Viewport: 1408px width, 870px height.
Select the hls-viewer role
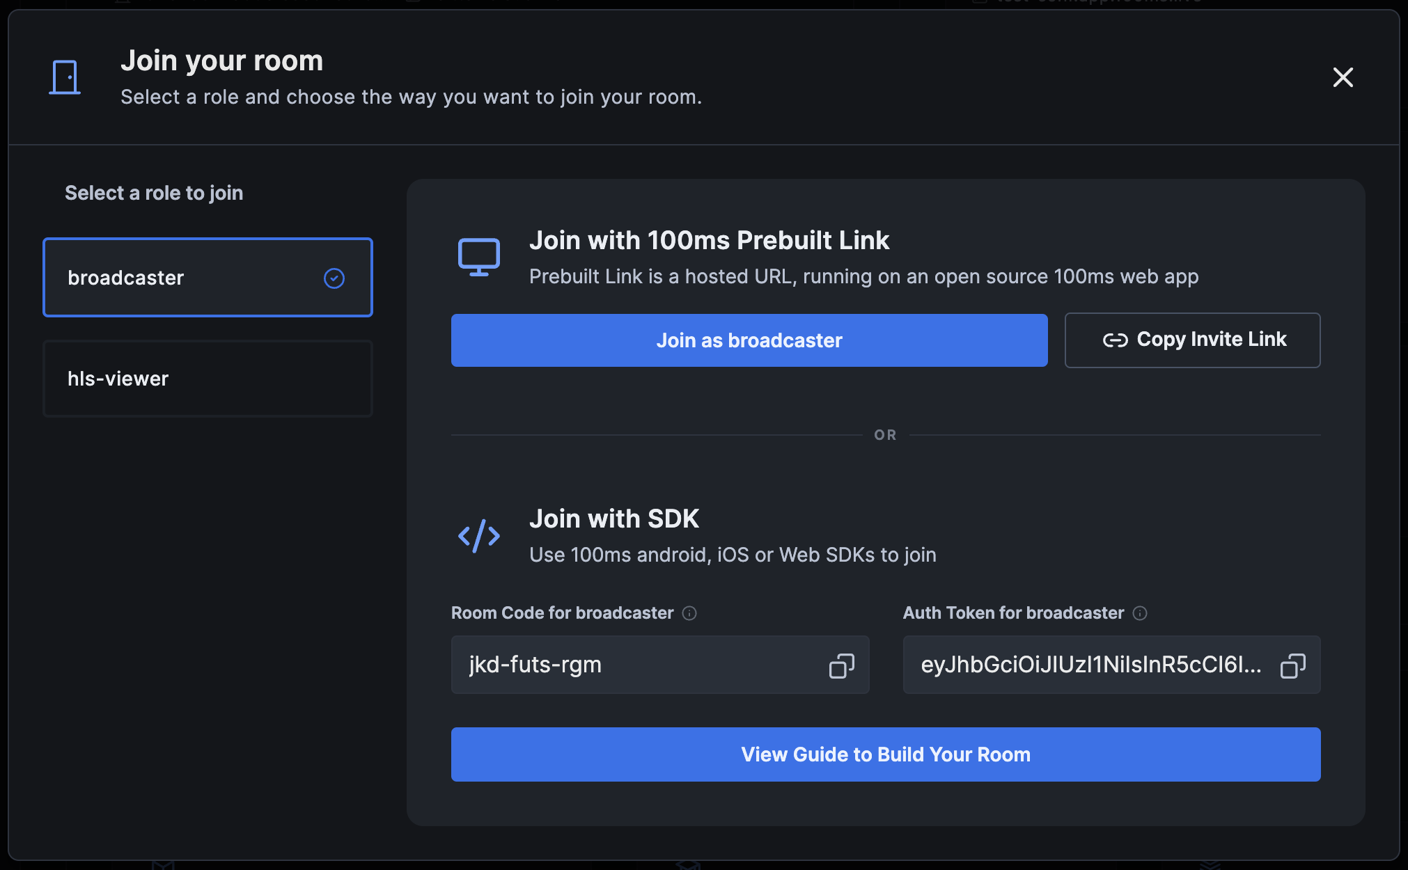pyautogui.click(x=208, y=379)
